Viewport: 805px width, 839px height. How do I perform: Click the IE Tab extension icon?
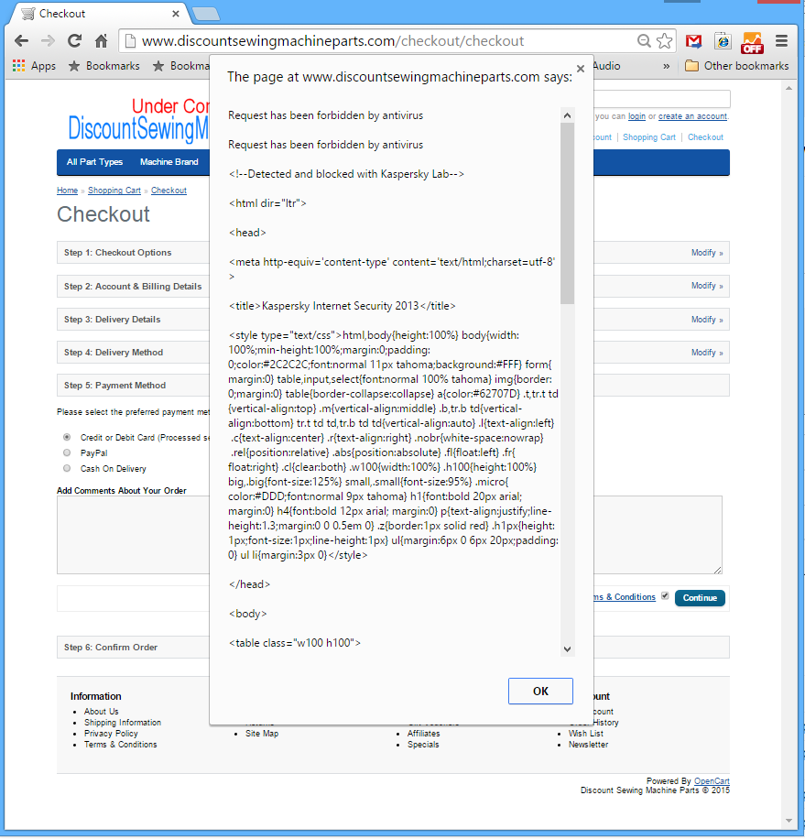click(x=723, y=40)
